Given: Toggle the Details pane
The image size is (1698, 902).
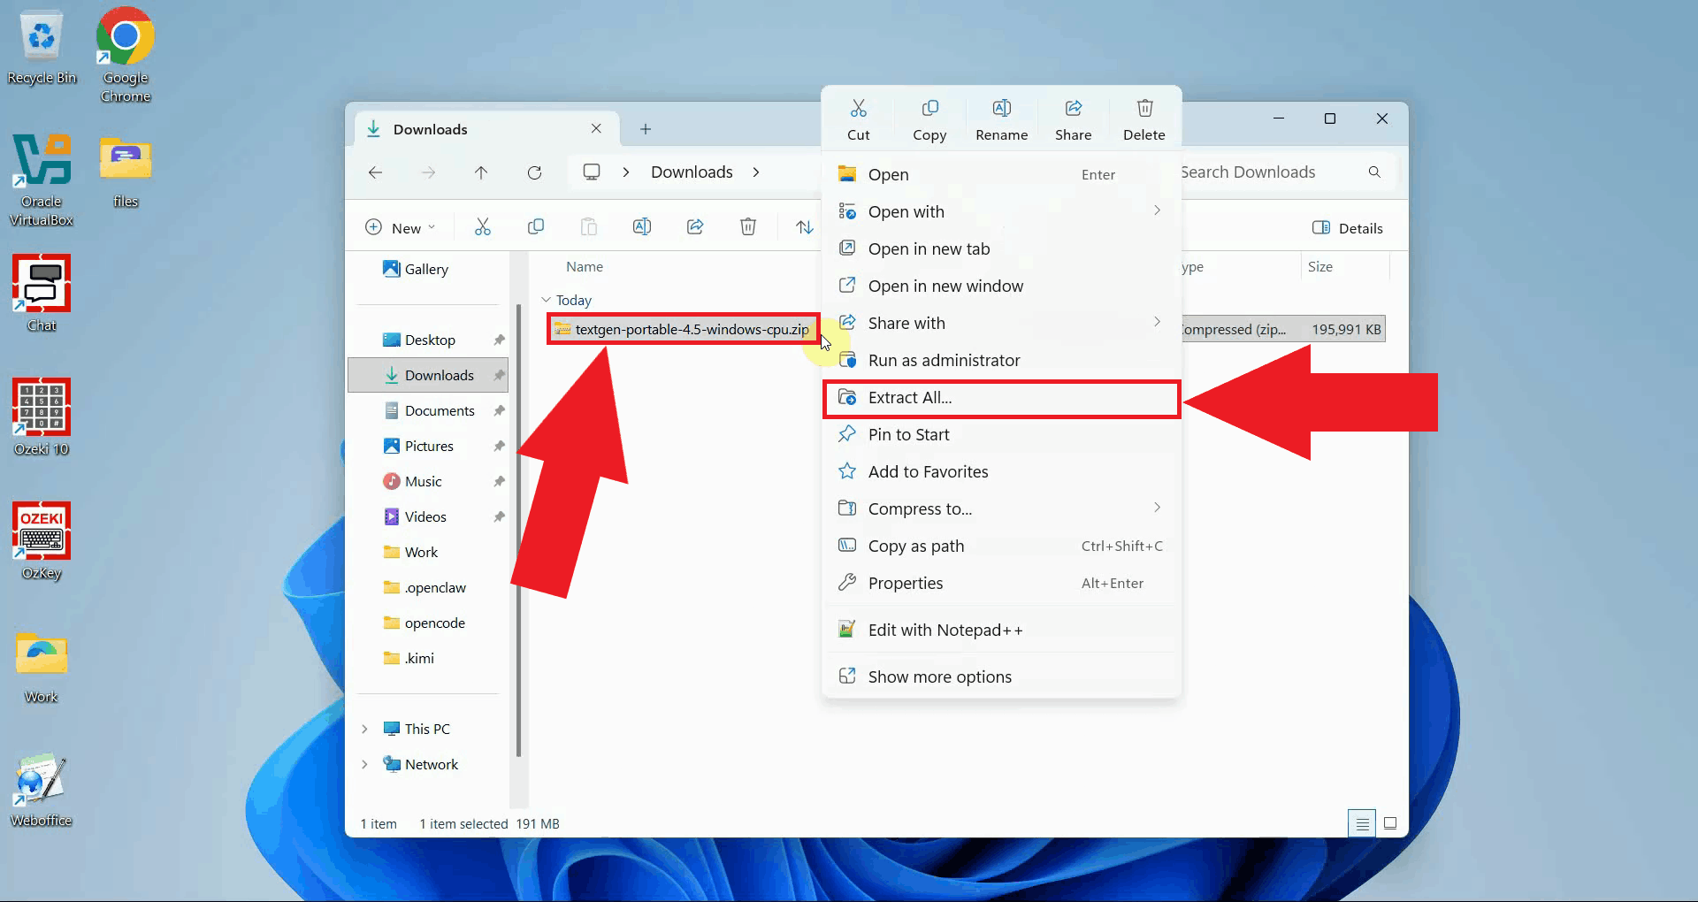Looking at the screenshot, I should click(1348, 227).
